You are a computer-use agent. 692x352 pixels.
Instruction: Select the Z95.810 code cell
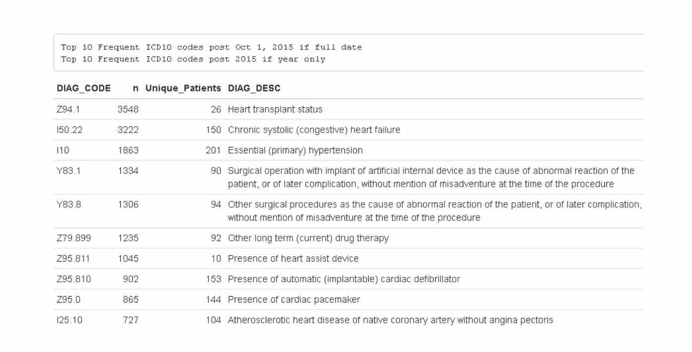pyautogui.click(x=74, y=279)
